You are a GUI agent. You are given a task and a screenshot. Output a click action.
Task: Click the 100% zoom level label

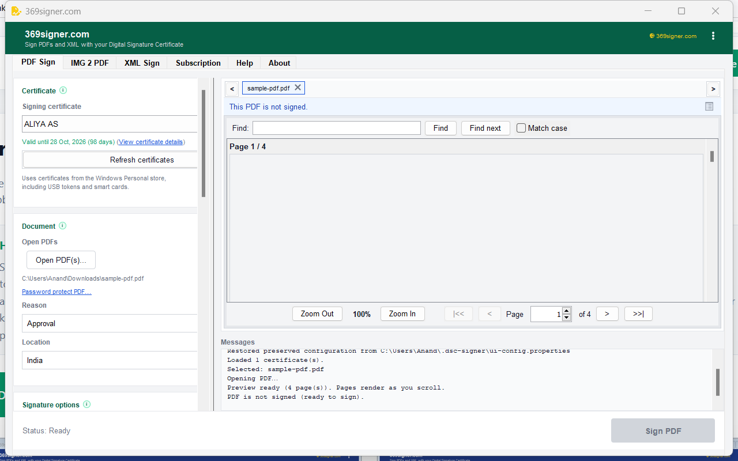point(362,314)
